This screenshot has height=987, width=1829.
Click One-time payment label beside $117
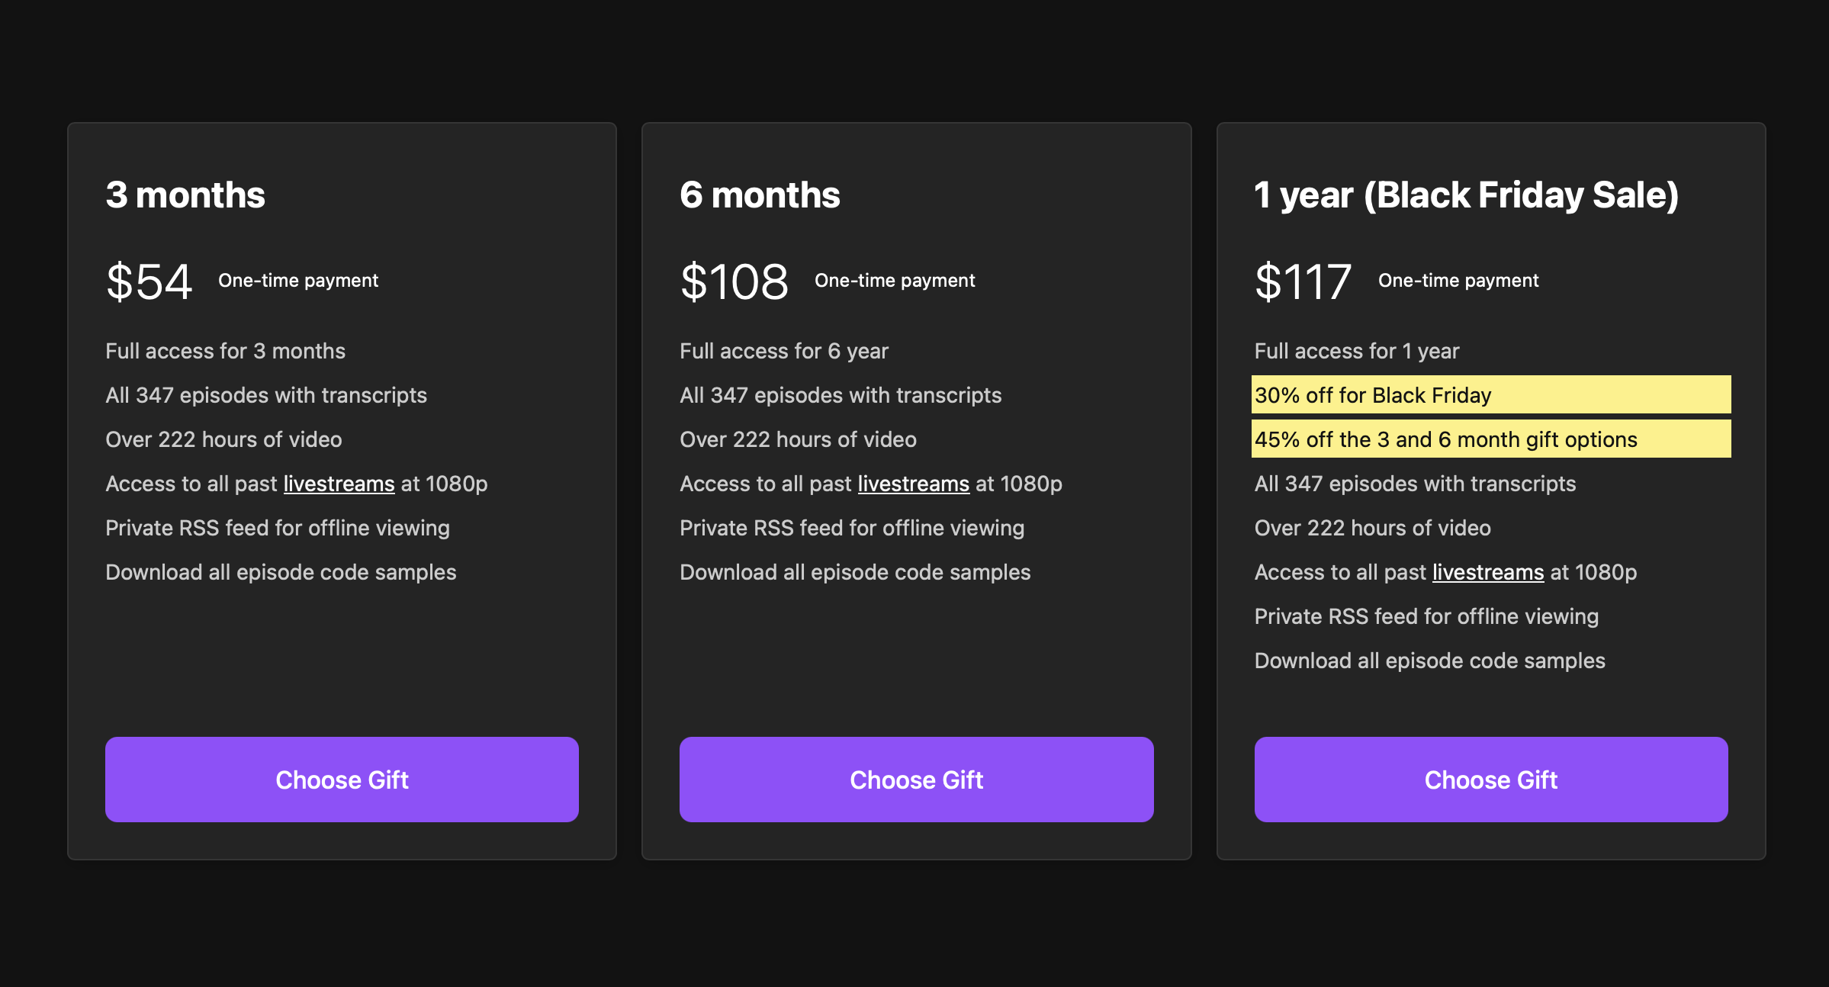(1458, 281)
